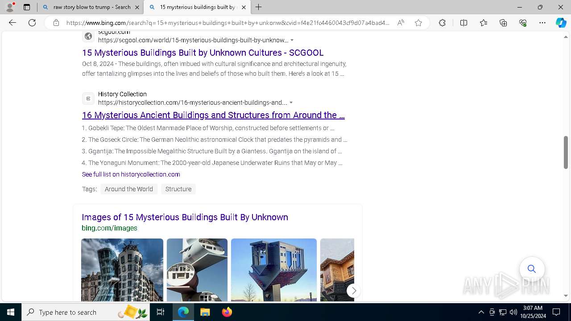
Task: Open the tab actions menu icon
Action: 27,7
